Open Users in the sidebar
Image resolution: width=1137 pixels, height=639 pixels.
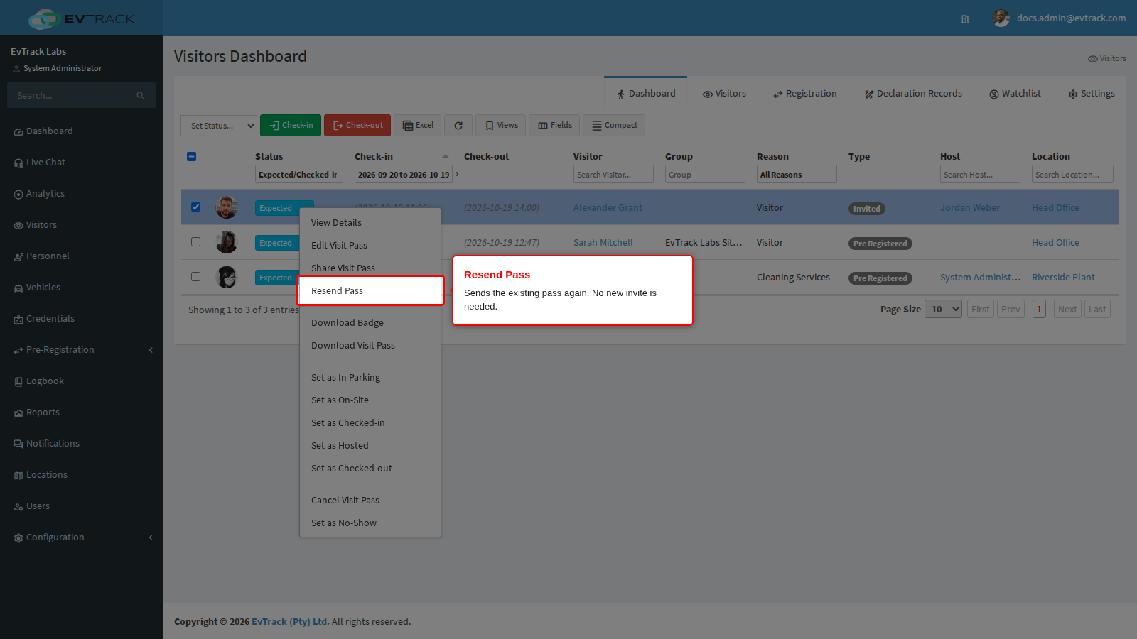coord(38,506)
